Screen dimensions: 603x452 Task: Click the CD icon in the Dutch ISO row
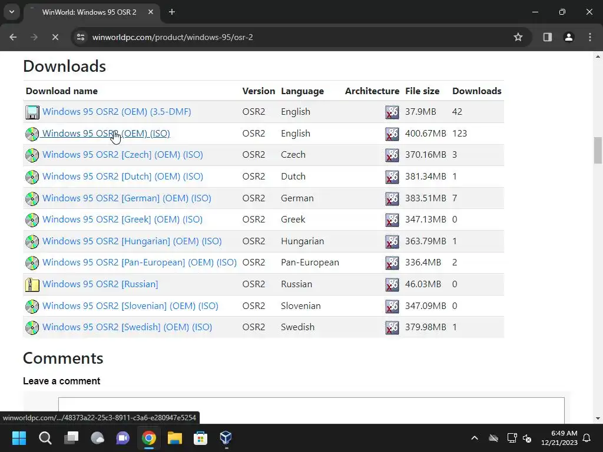(x=32, y=177)
